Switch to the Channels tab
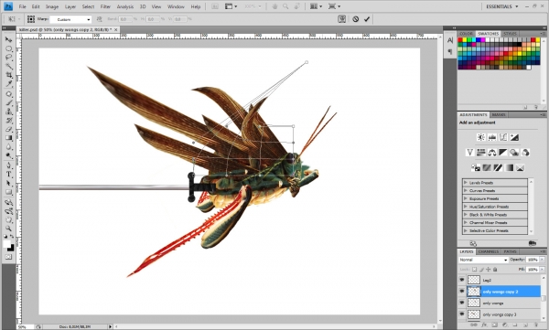Image resolution: width=549 pixels, height=330 pixels. [x=489, y=251]
